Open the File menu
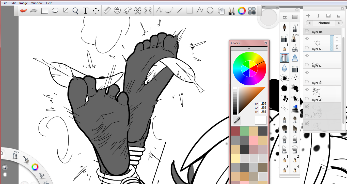The image size is (347, 184). click(x=5, y=3)
